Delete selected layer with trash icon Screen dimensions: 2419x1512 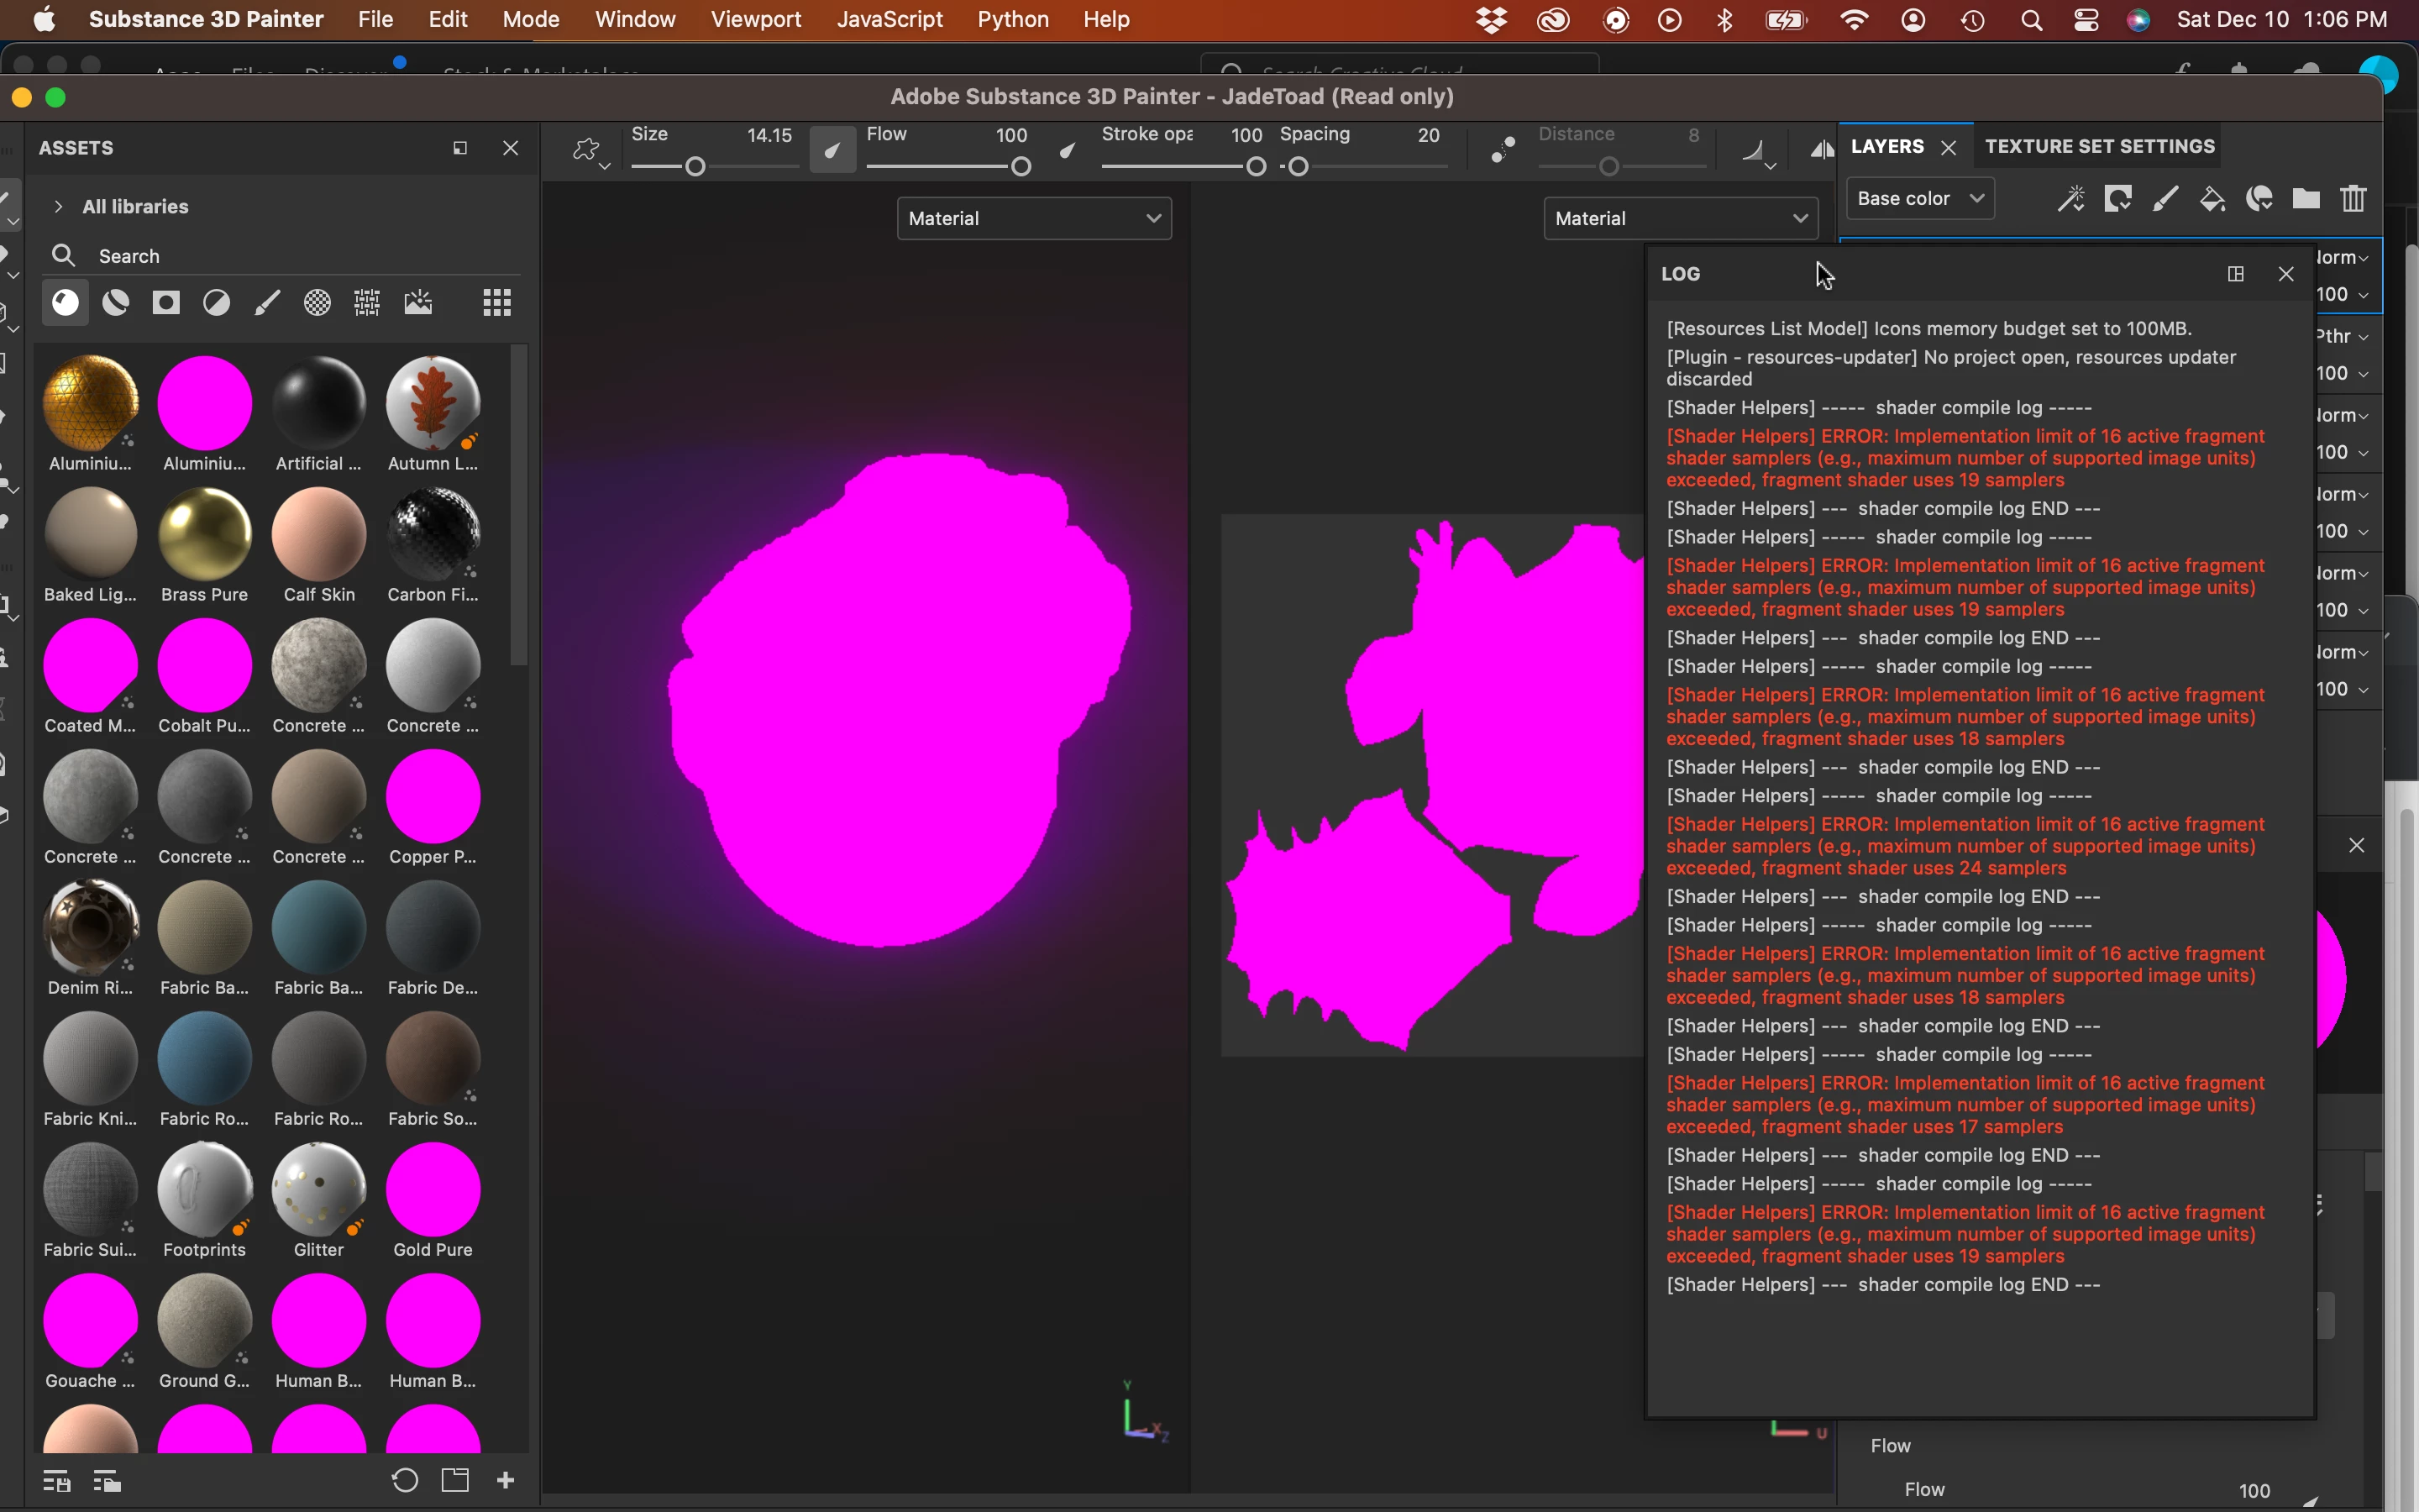2354,199
